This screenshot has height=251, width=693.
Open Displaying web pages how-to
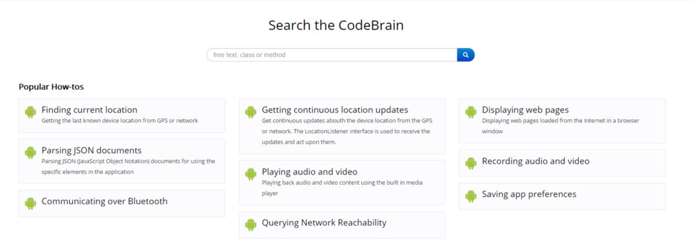525,110
